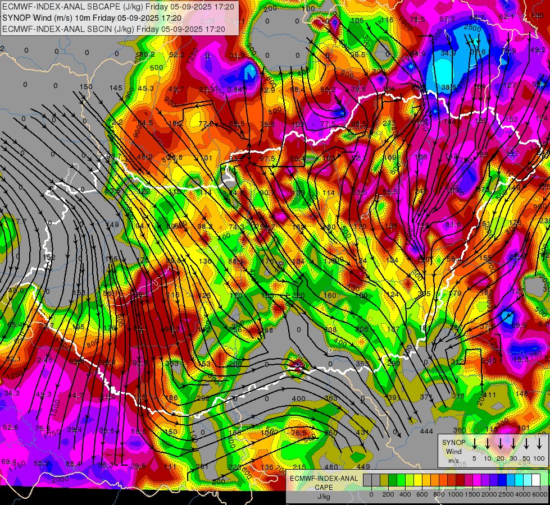This screenshot has height=505, width=550.
Task: Click the sky blue swatch after 2500
Action: [x=511, y=480]
